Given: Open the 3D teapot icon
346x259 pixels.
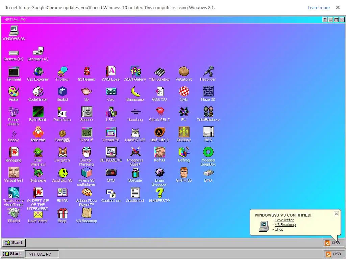Looking at the screenshot, I should 86,94.
